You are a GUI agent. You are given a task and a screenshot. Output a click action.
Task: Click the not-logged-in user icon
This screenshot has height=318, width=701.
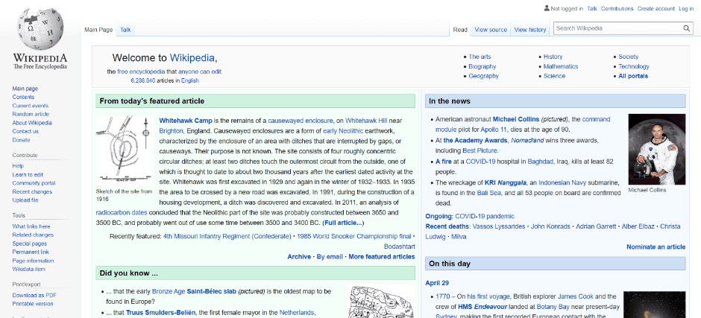(547, 8)
